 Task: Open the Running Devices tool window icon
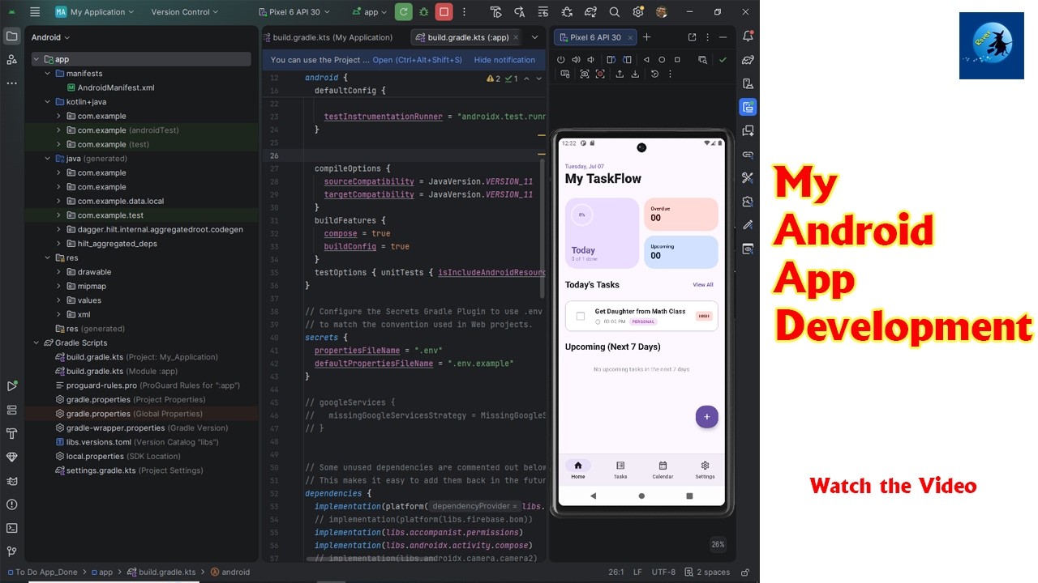pyautogui.click(x=748, y=107)
